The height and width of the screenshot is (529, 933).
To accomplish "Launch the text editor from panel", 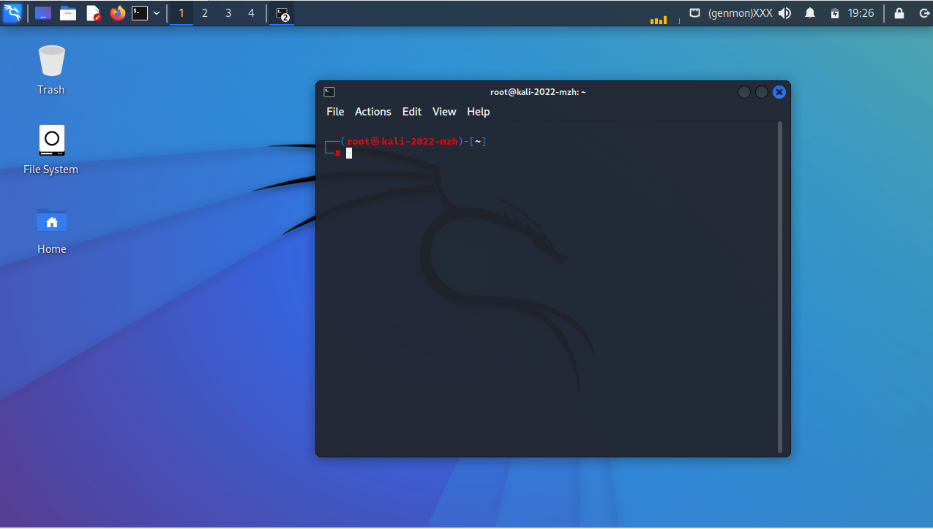I will (93, 13).
